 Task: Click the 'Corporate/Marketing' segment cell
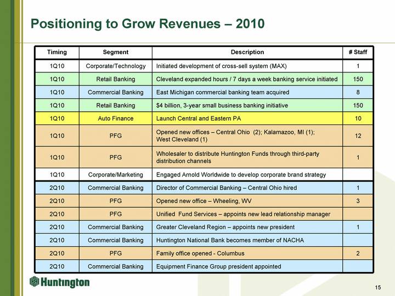click(x=115, y=175)
